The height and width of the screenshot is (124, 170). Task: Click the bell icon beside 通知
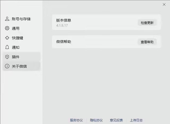[x=7, y=47]
